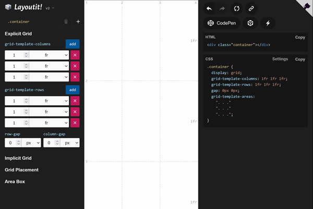Click the first row value field
313x209 pixels.
[17, 101]
